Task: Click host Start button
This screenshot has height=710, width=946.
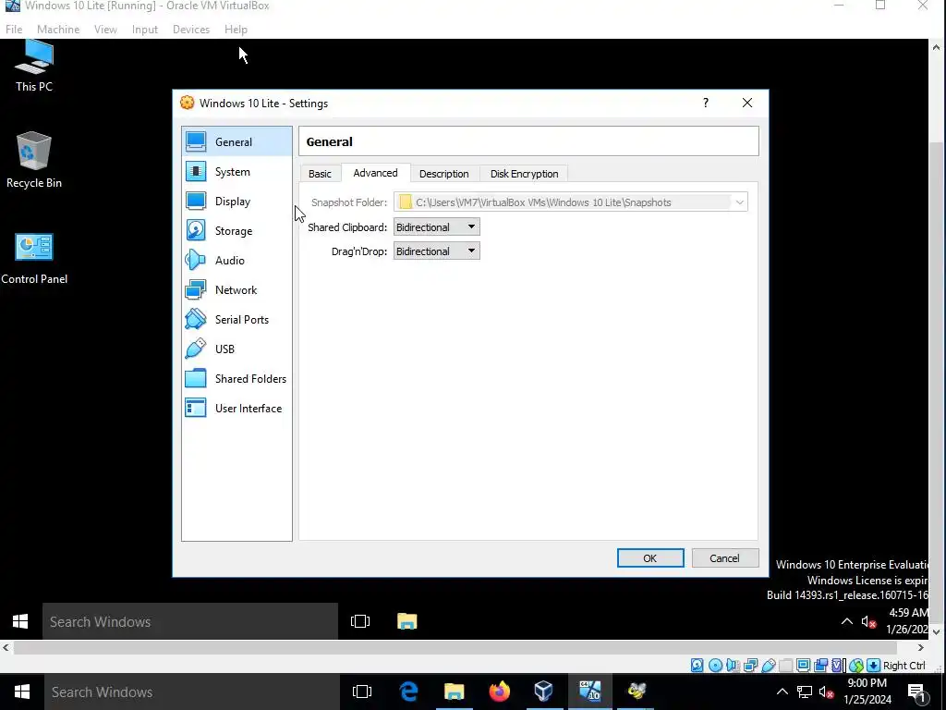Action: 22,692
